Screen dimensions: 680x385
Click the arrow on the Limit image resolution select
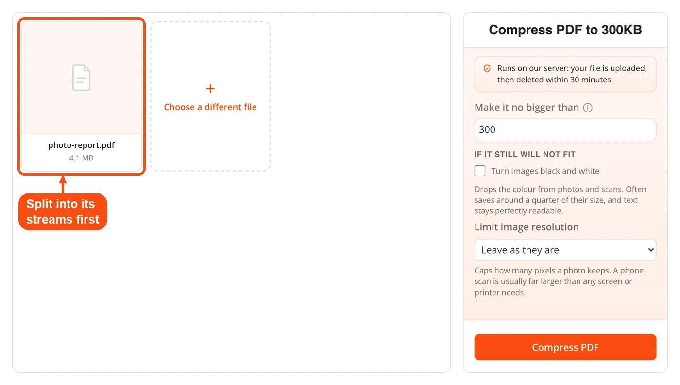[x=651, y=250]
